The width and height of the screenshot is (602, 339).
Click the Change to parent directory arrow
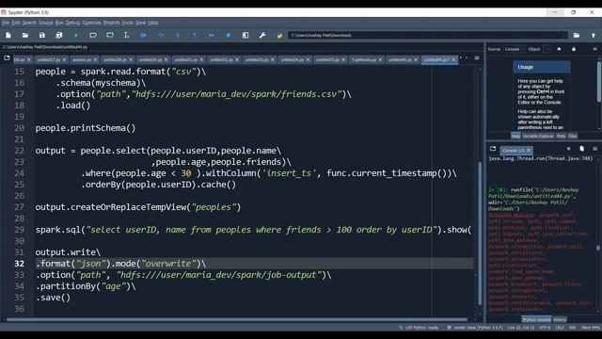pos(594,35)
